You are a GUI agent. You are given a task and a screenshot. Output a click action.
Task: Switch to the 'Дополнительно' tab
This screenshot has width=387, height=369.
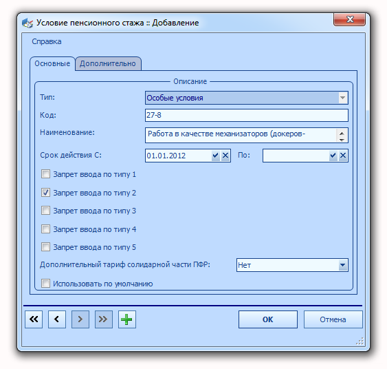(x=108, y=63)
